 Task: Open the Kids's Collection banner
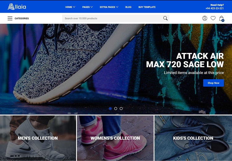(193, 138)
